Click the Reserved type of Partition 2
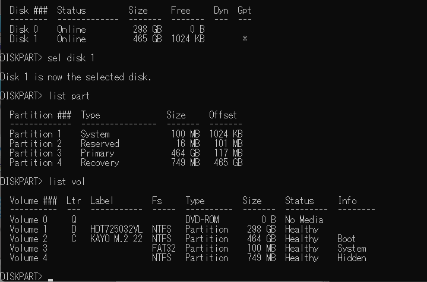Image resolution: width=427 pixels, height=282 pixels. [100, 144]
